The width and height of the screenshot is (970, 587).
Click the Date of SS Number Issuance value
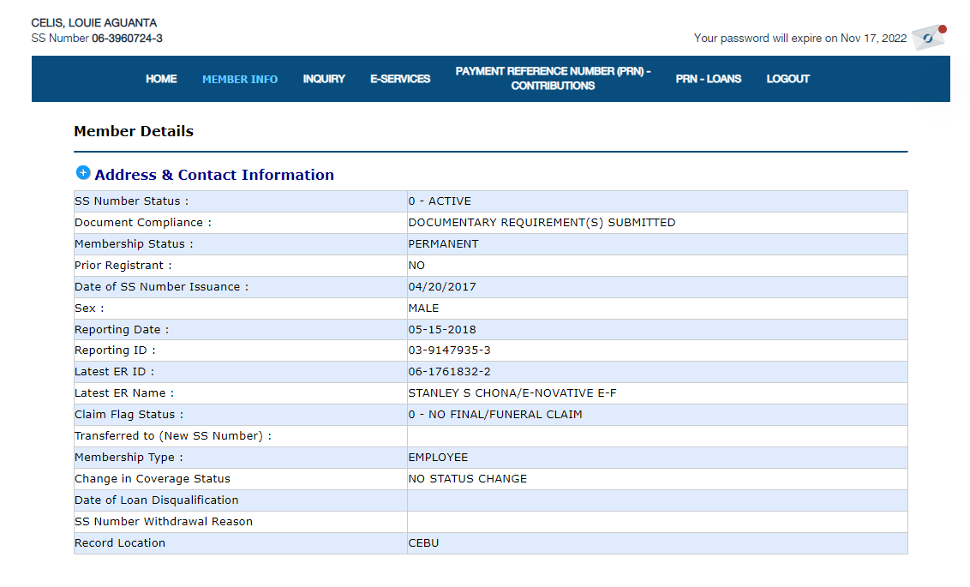coord(442,287)
